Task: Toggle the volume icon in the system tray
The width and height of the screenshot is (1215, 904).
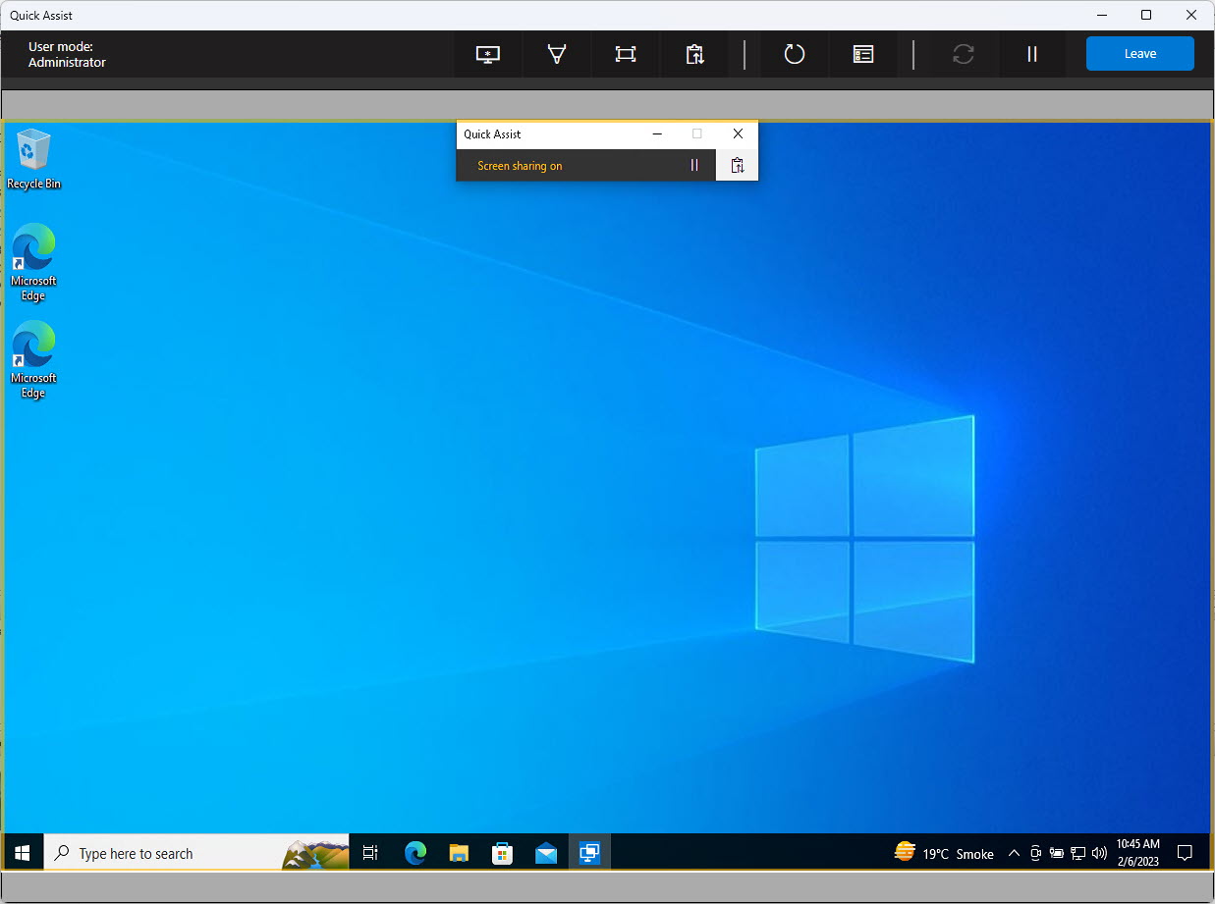Action: (1099, 852)
